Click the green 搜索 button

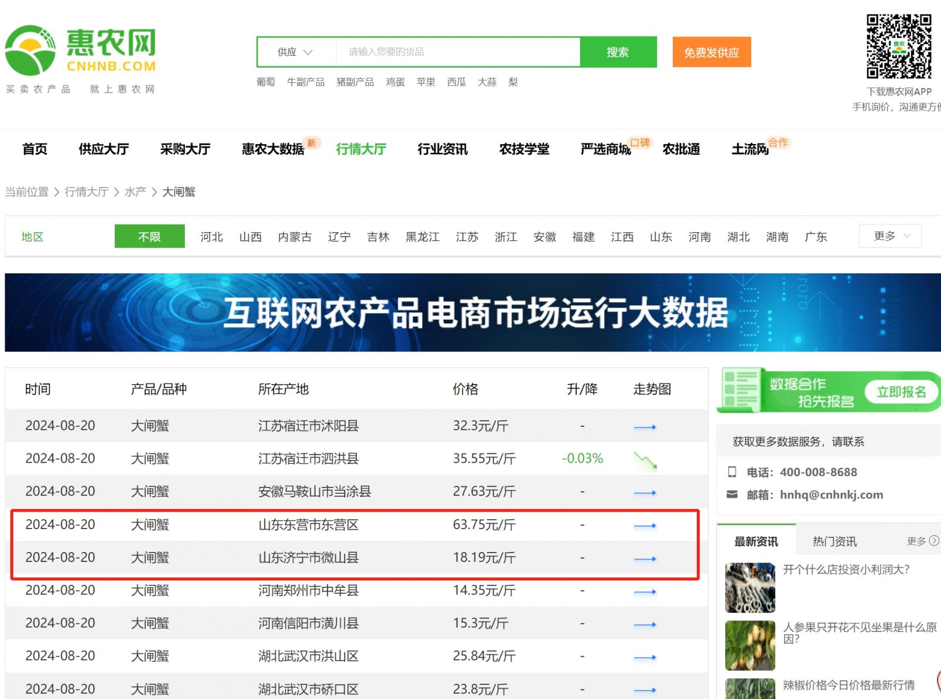pos(618,52)
